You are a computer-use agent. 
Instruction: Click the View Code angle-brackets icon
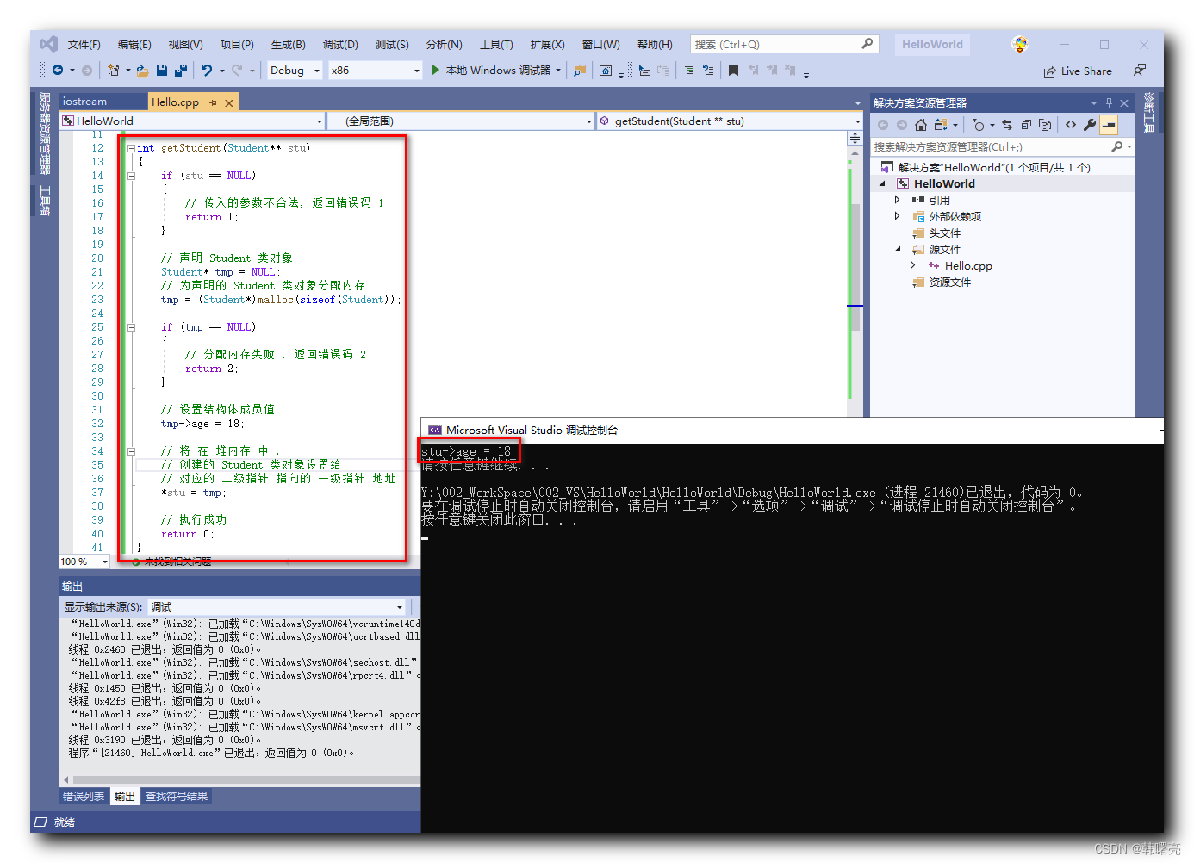tap(1071, 125)
